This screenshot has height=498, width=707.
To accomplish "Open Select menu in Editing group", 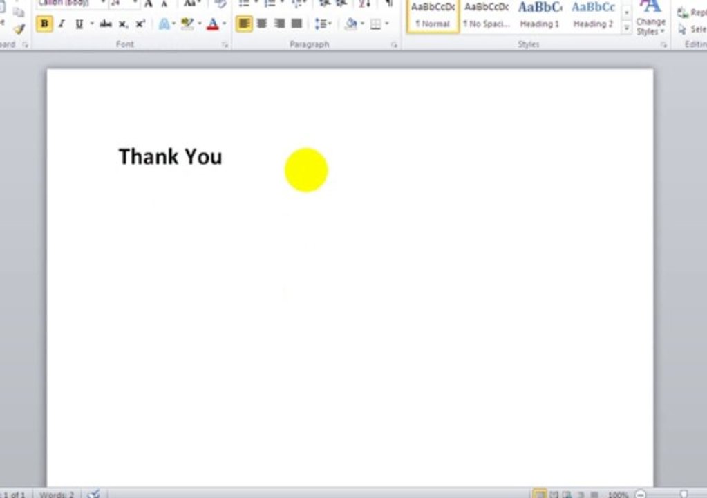I will coord(692,29).
